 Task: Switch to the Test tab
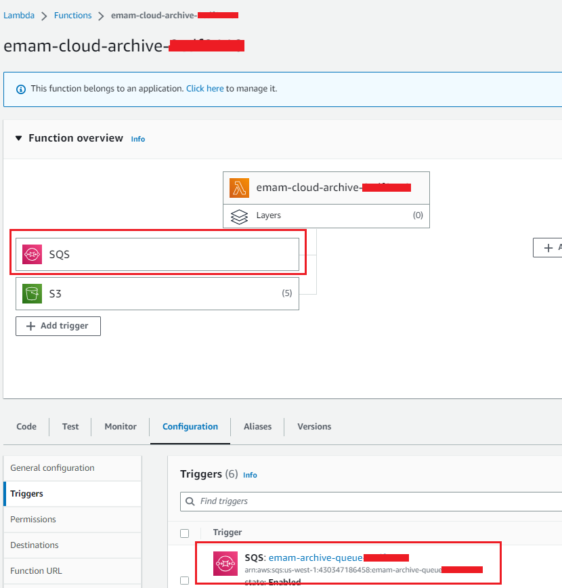coord(70,427)
